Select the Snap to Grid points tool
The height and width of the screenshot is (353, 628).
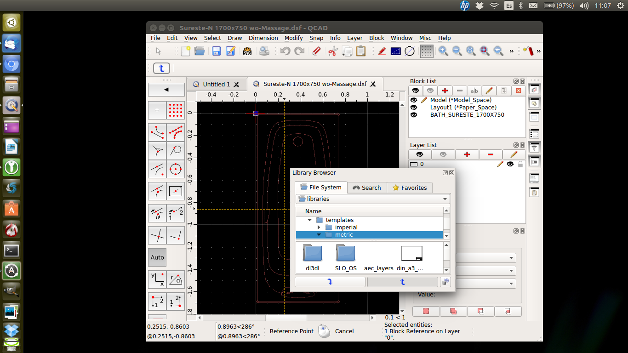click(x=426, y=51)
